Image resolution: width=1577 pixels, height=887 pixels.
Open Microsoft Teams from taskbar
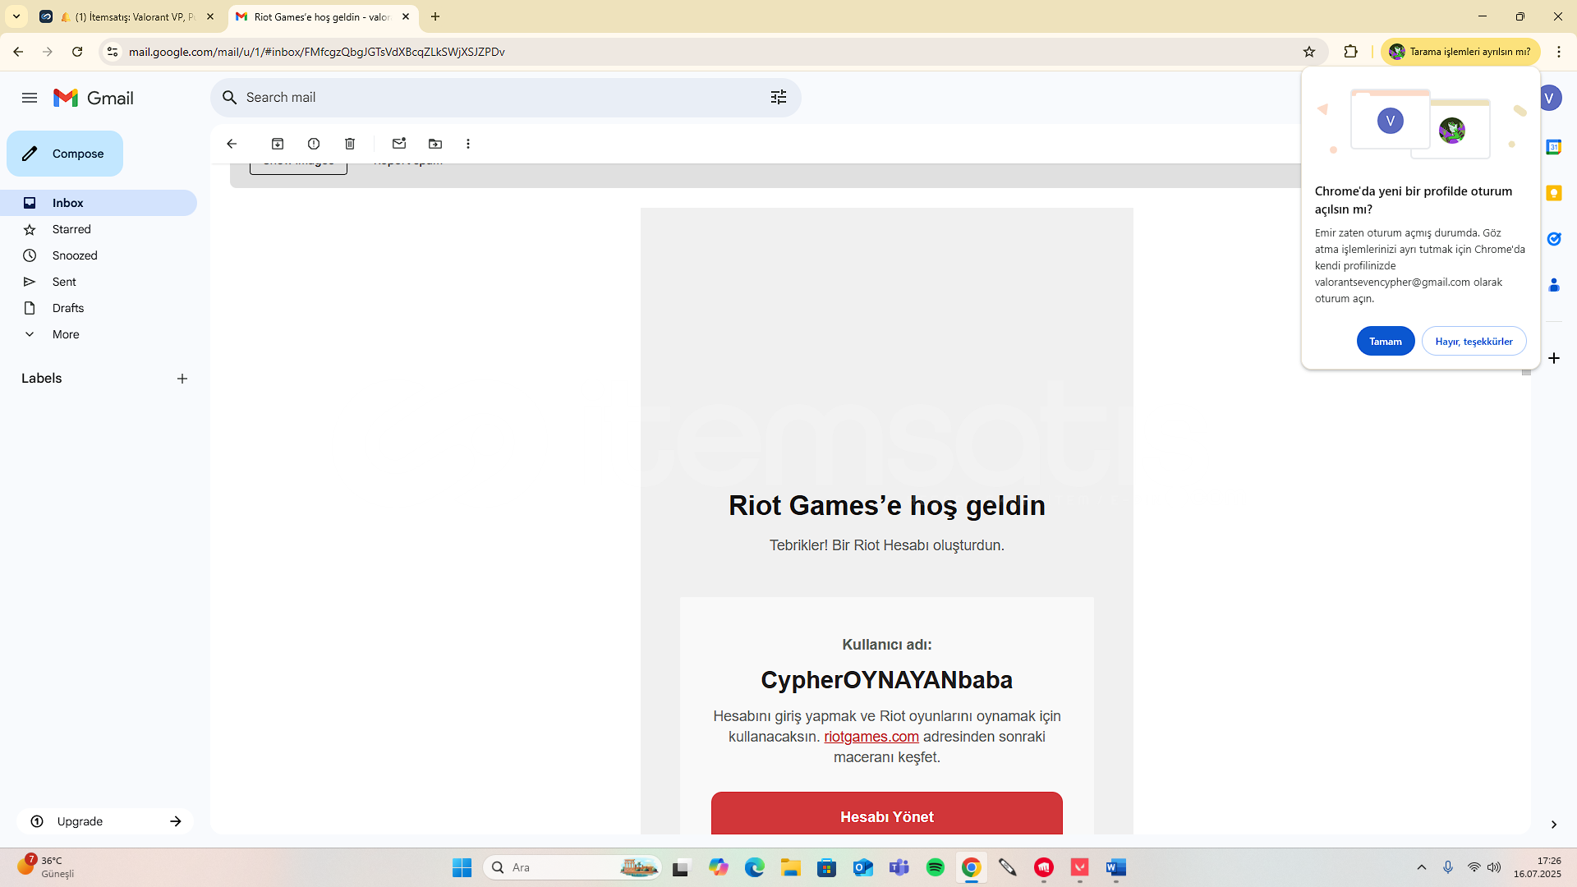[x=899, y=867]
